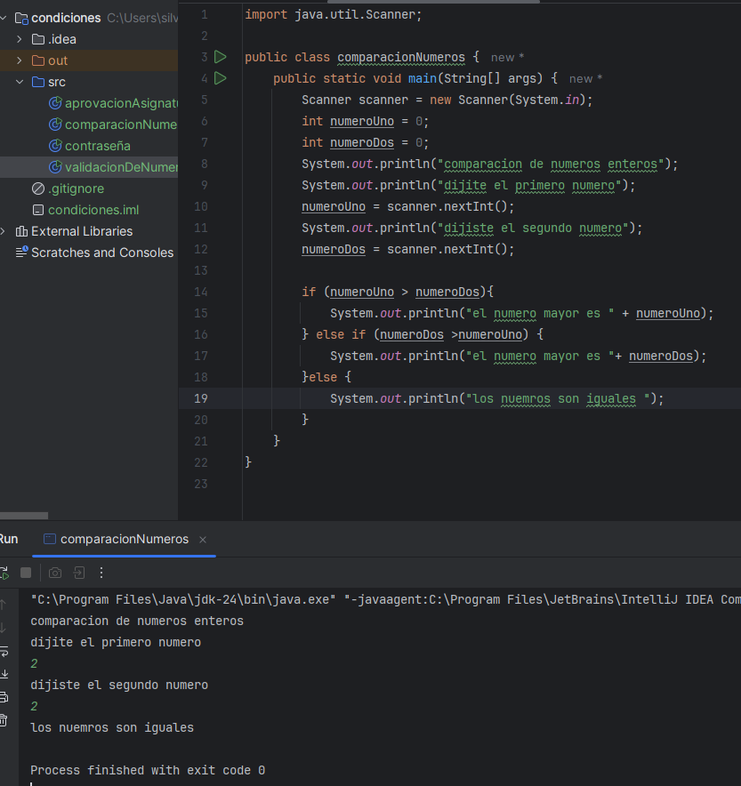Click console prompt "dijiste el segundo numero"

119,686
